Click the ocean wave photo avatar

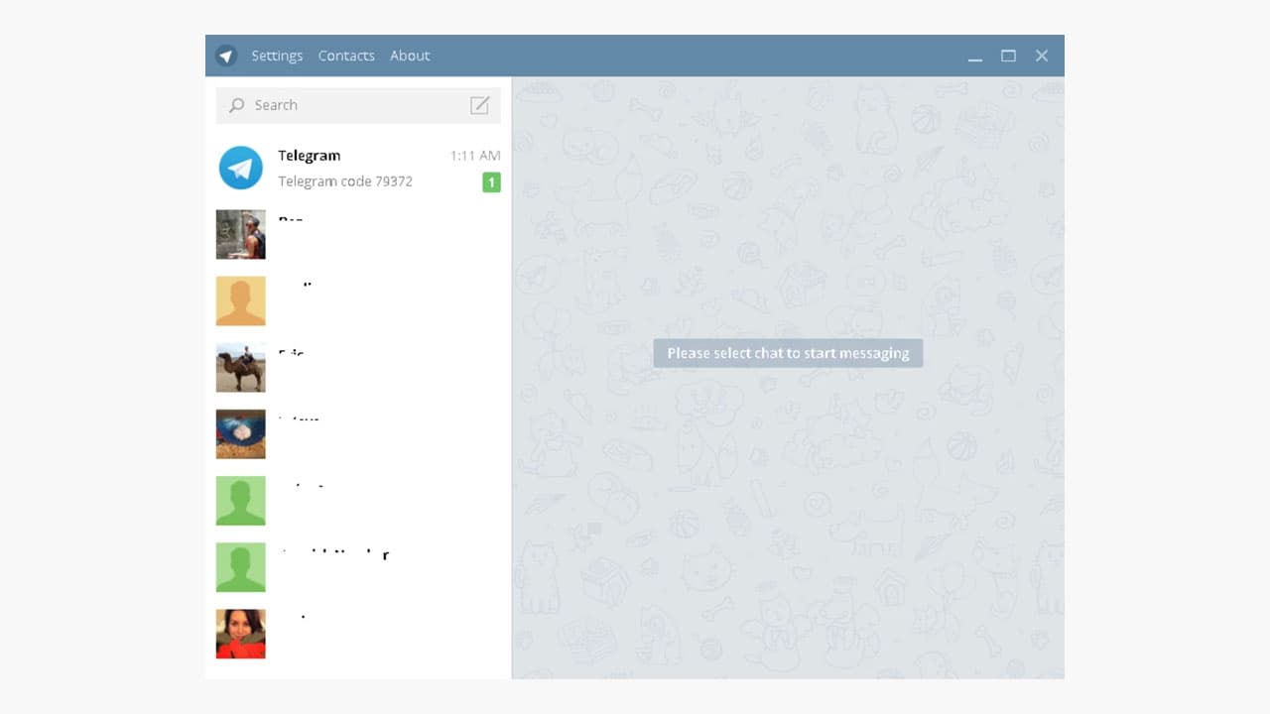pyautogui.click(x=240, y=434)
